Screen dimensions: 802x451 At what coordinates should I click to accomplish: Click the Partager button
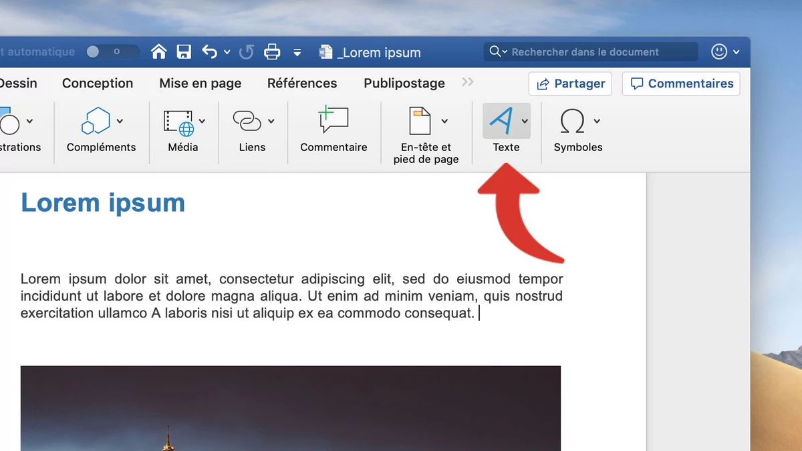(x=570, y=84)
